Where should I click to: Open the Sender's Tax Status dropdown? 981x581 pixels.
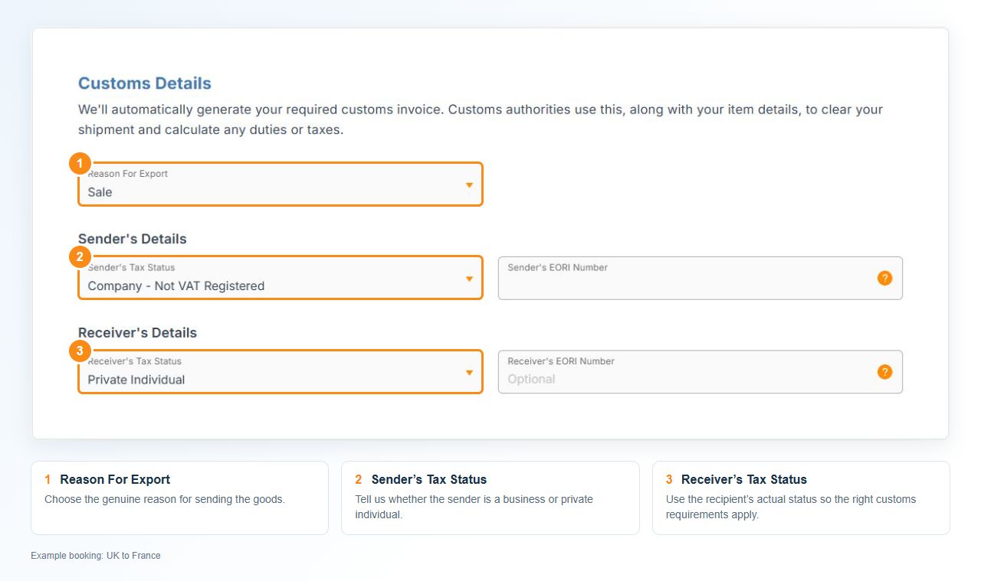click(x=281, y=278)
